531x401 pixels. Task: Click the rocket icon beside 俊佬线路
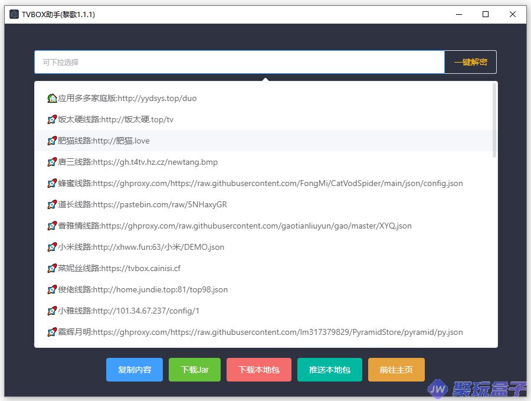click(x=52, y=290)
